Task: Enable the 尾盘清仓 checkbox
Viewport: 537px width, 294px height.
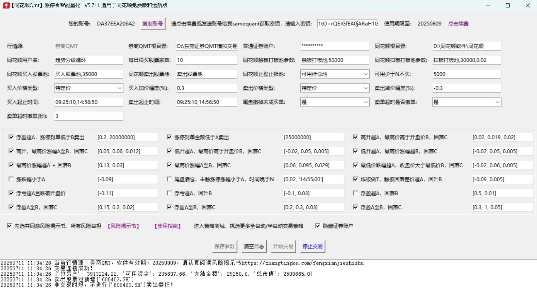Action: 169,179
